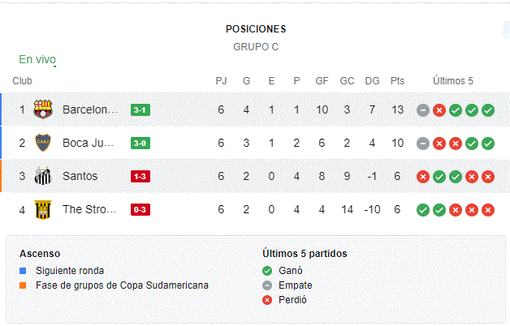The image size is (510, 326).
Task: Click the Últimos 5 column header
Action: click(x=453, y=81)
